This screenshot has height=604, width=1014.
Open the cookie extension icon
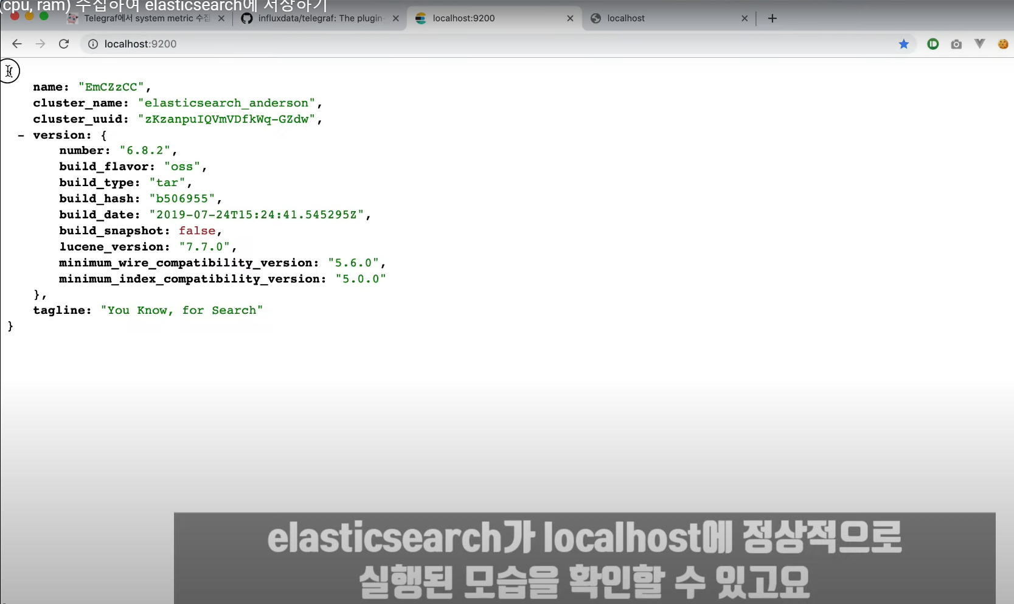pyautogui.click(x=1003, y=44)
